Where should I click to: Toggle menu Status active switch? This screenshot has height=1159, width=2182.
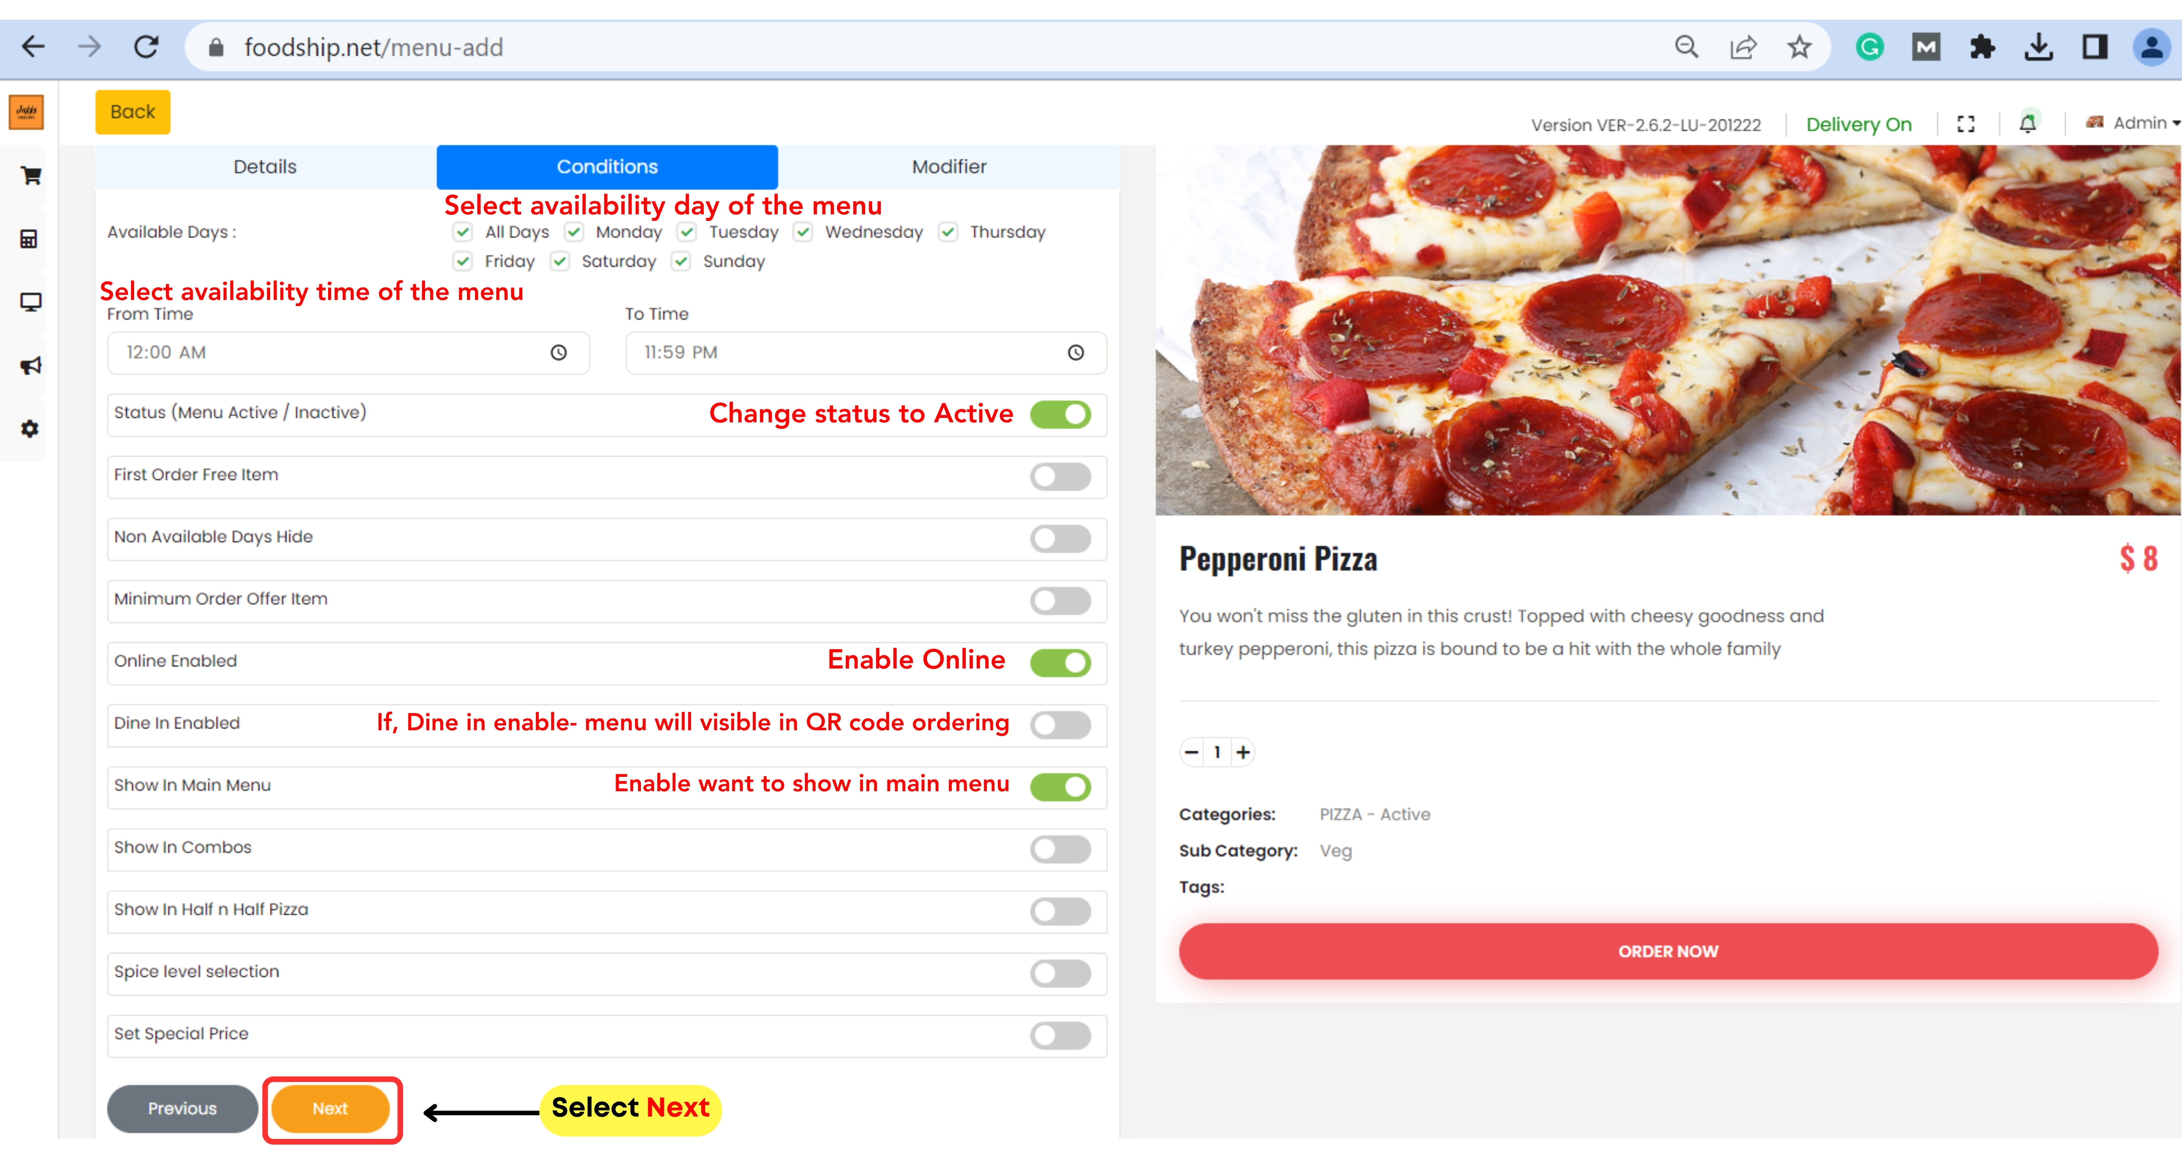tap(1061, 415)
